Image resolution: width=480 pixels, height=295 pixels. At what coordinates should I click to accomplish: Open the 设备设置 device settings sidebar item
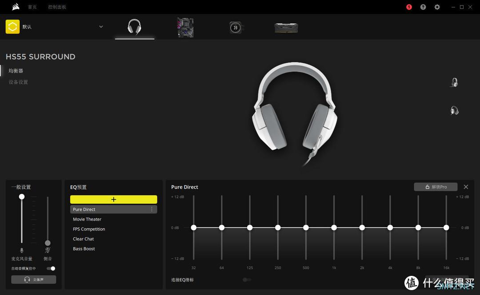[18, 82]
